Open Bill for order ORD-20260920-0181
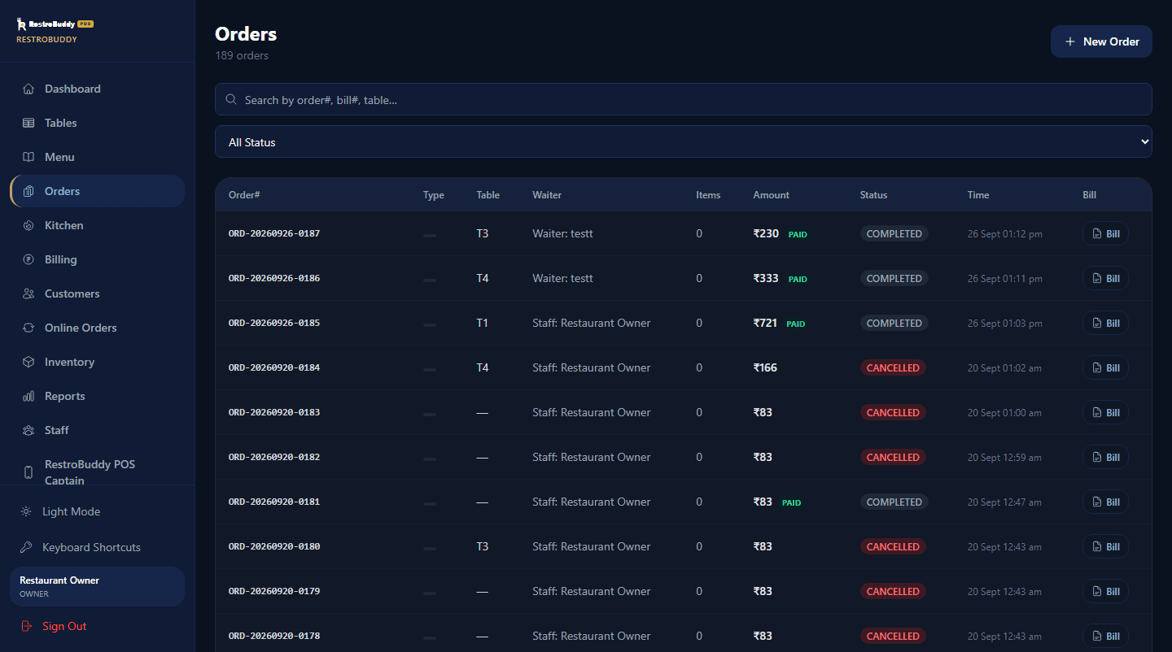Viewport: 1172px width, 652px height. click(x=1105, y=502)
